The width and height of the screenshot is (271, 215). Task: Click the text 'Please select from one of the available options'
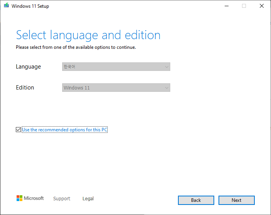click(x=63, y=47)
